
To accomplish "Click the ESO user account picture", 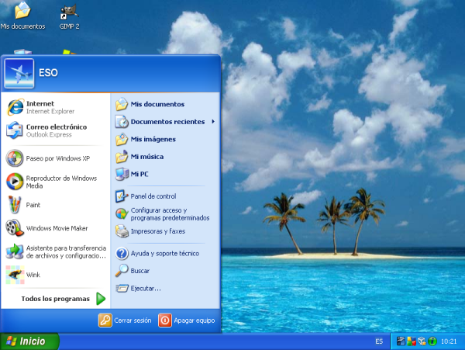I will click(x=19, y=73).
